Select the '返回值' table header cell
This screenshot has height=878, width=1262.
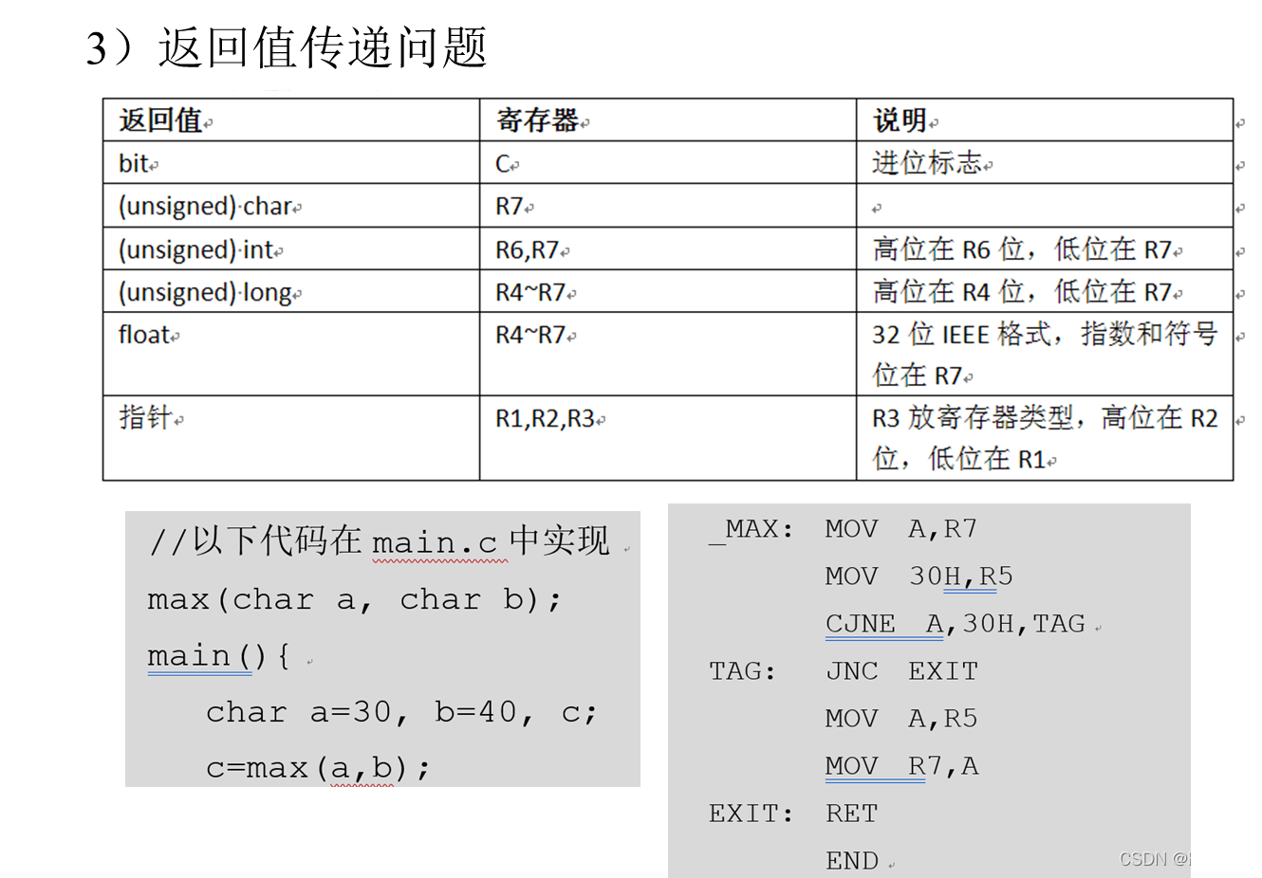(x=291, y=120)
